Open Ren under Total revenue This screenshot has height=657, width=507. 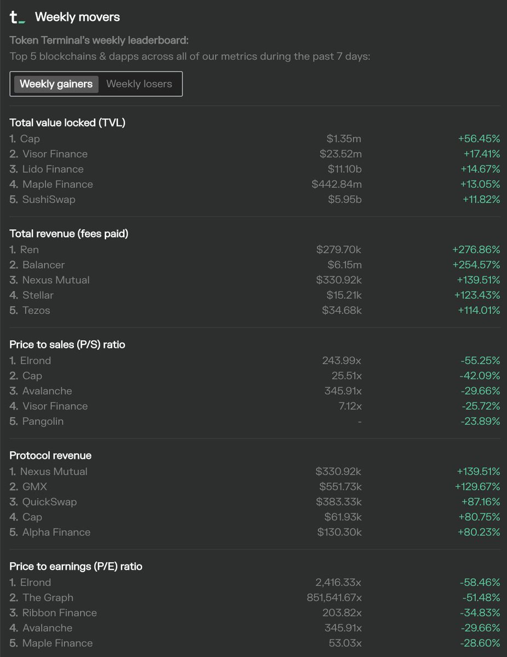29,250
